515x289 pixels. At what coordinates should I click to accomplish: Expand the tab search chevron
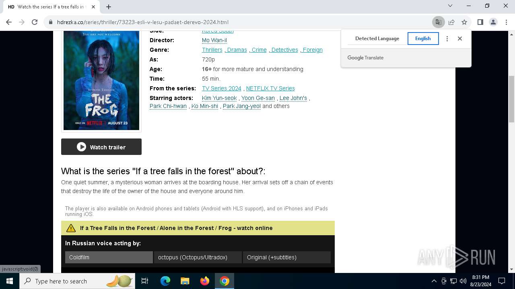(450, 6)
